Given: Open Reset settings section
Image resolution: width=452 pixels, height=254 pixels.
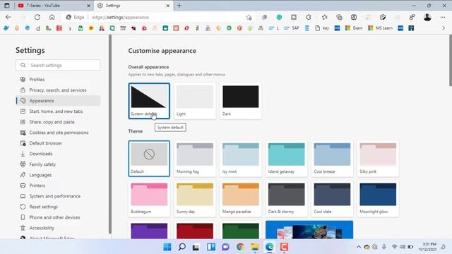Looking at the screenshot, I should coord(58,207).
